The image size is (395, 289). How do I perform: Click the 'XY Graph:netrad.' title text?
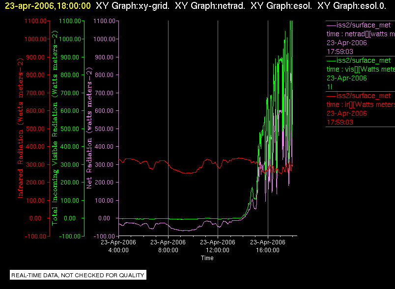point(210,5)
